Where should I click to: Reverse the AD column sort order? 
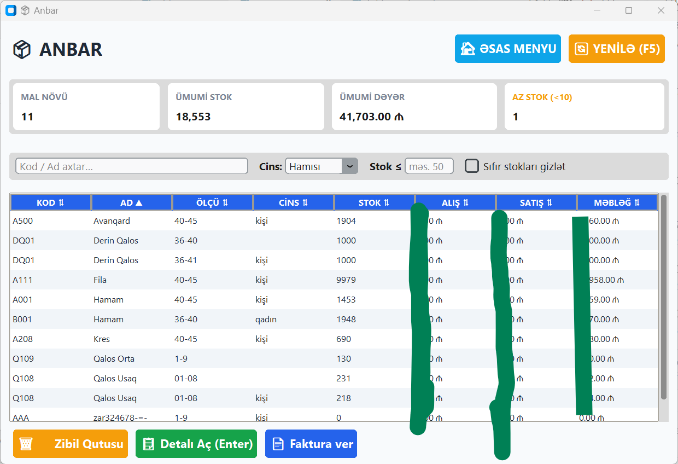(140, 202)
